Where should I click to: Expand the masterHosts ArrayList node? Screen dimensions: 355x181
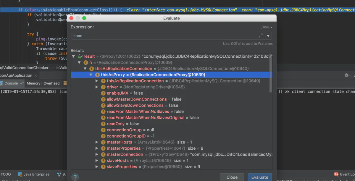pos(97,142)
